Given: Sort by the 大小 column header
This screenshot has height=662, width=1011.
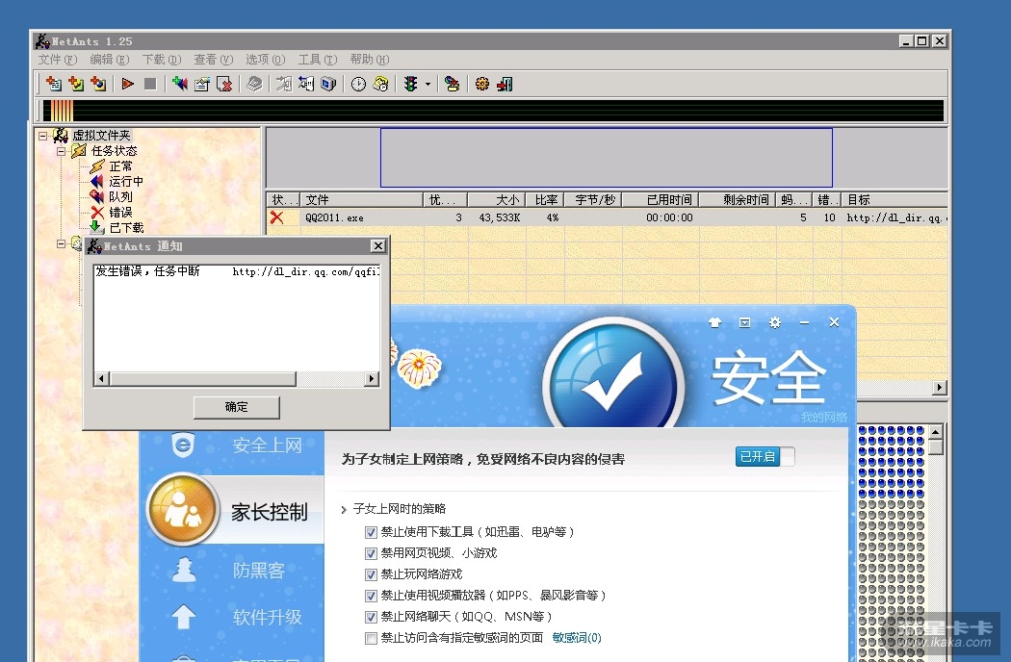Looking at the screenshot, I should 497,200.
